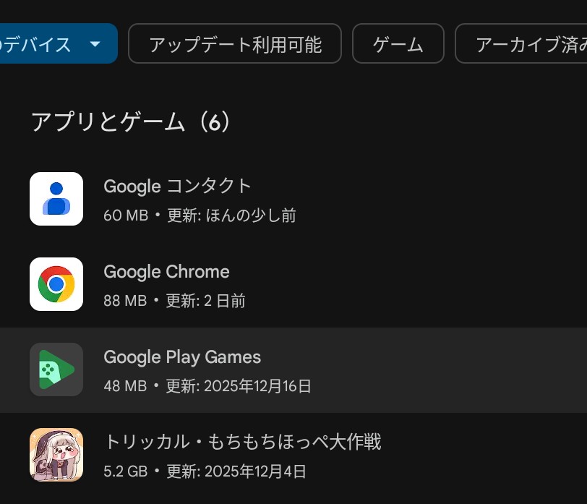Click the 60 MB size text
The width and height of the screenshot is (587, 504).
125,215
